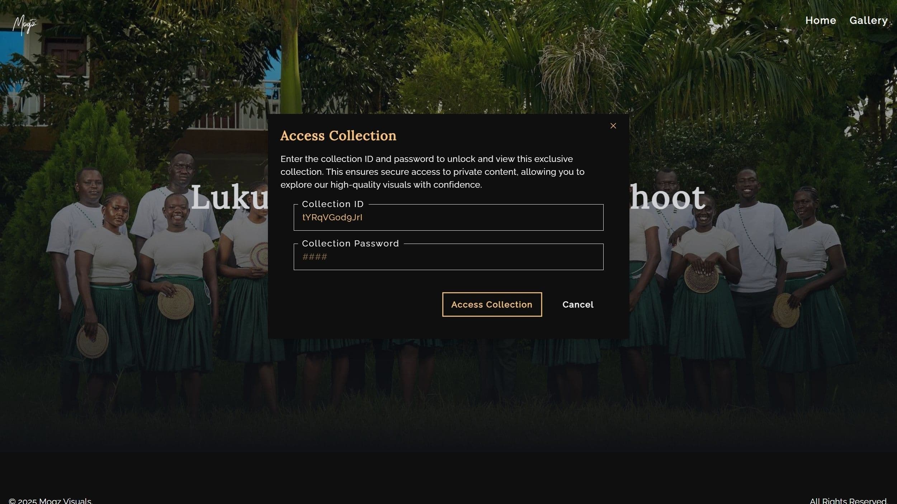Click the 'hoot' title text right of dialog
Screen dimensions: 897x504
pos(667,198)
